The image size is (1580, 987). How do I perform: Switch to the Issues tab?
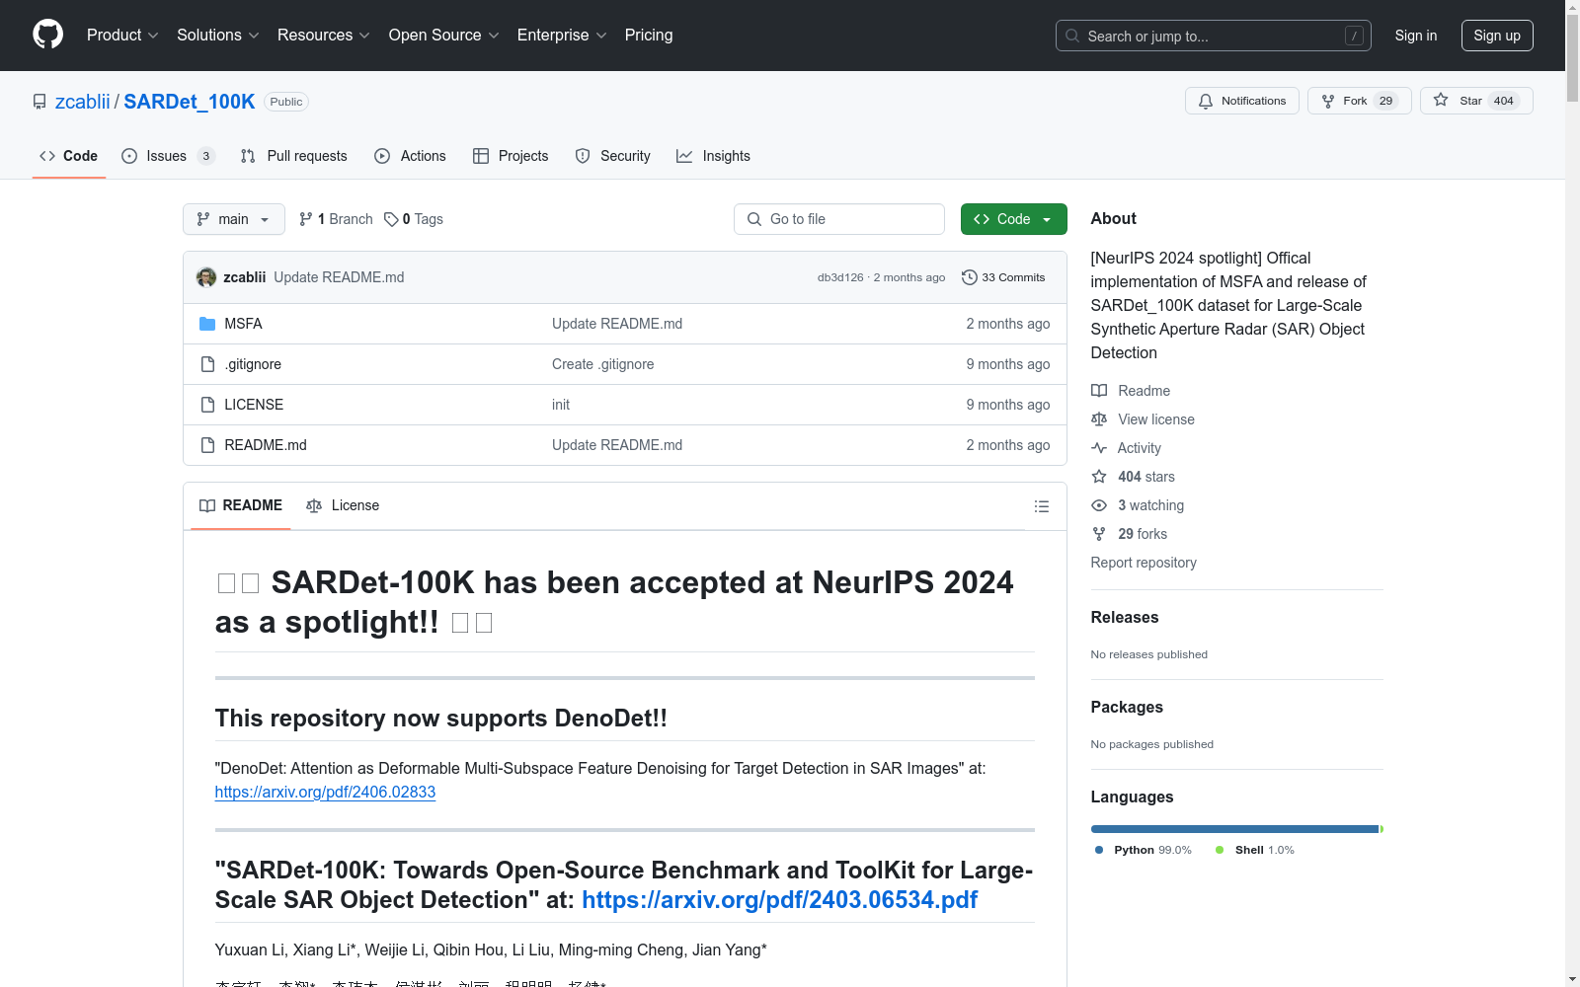(x=168, y=156)
